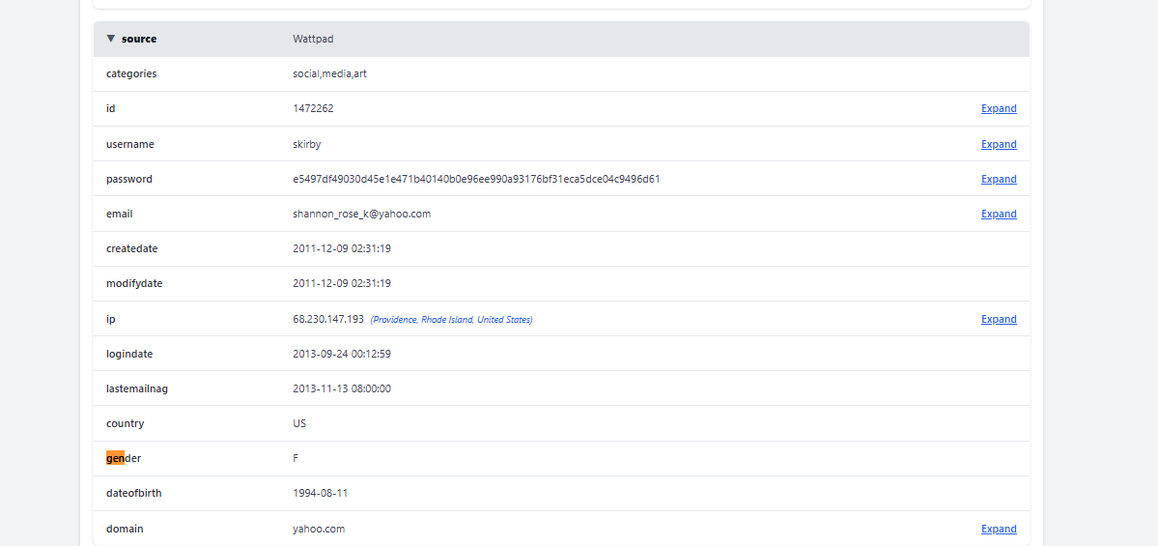This screenshot has width=1158, height=546.
Task: Click Expand in the password row
Action: 998,179
